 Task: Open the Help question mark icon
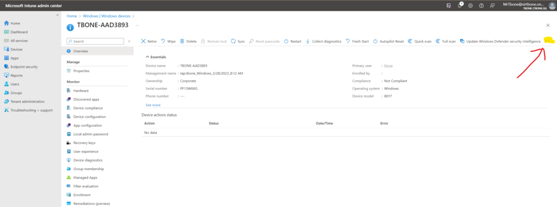tap(481, 5)
